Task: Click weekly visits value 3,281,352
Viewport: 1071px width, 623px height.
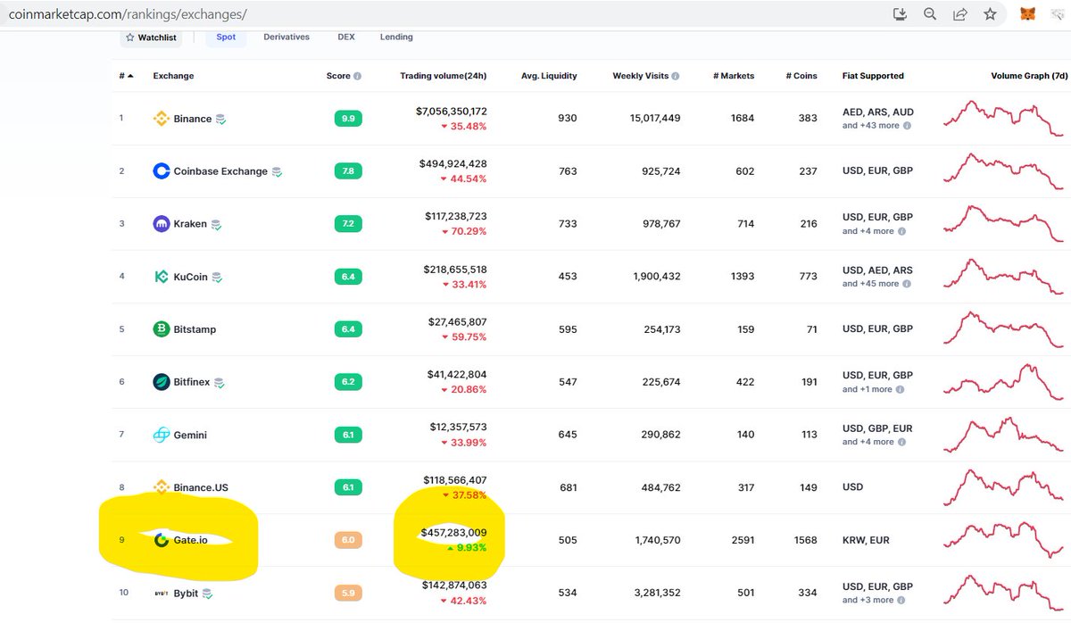Action: click(657, 593)
